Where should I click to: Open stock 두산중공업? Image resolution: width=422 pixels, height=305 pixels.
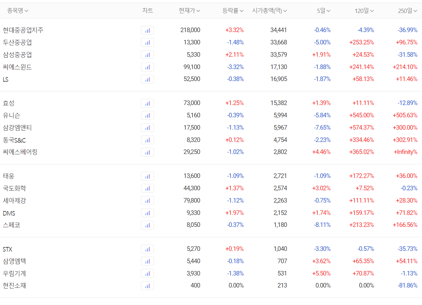point(17,42)
